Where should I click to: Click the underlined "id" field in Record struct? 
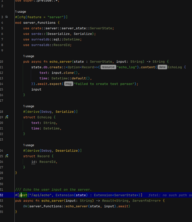point(33,162)
